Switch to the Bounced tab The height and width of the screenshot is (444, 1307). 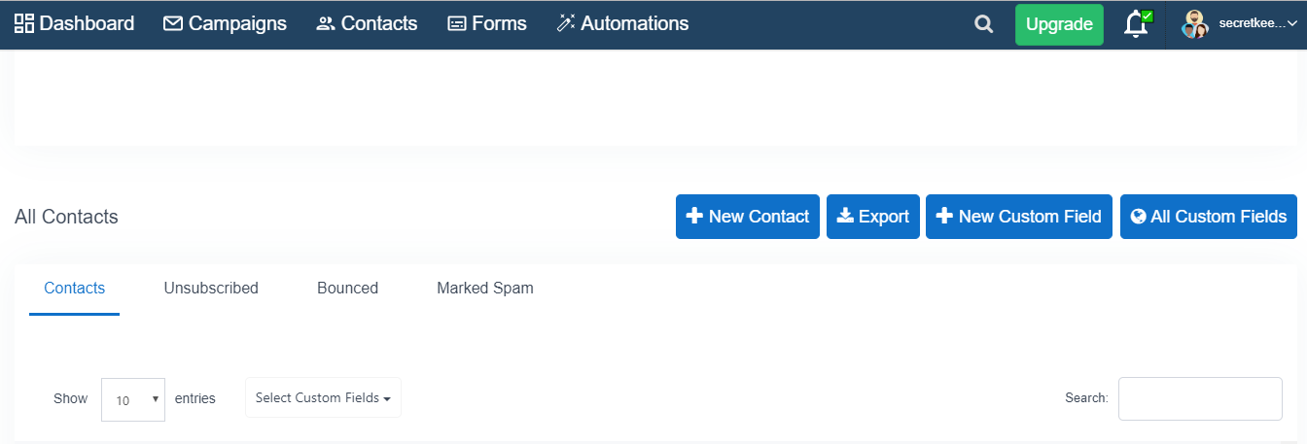tap(347, 288)
